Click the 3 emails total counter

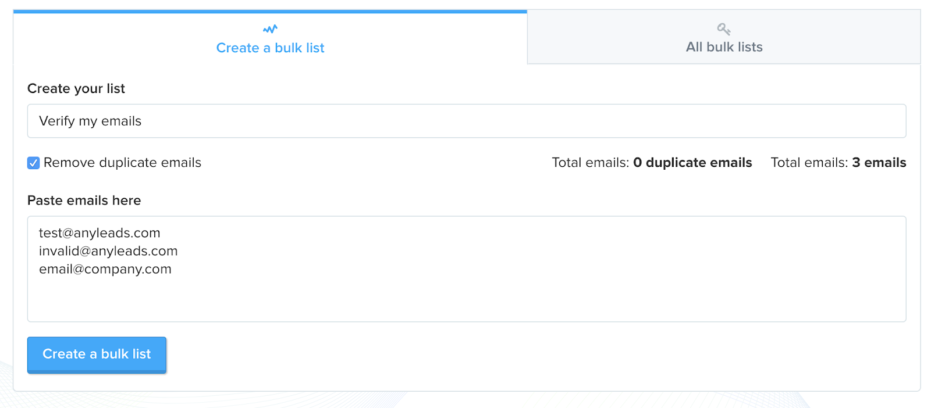coord(879,163)
